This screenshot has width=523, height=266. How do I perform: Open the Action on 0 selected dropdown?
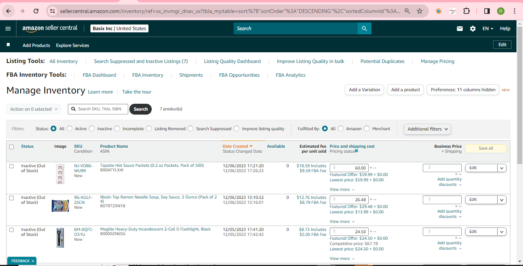coord(34,109)
